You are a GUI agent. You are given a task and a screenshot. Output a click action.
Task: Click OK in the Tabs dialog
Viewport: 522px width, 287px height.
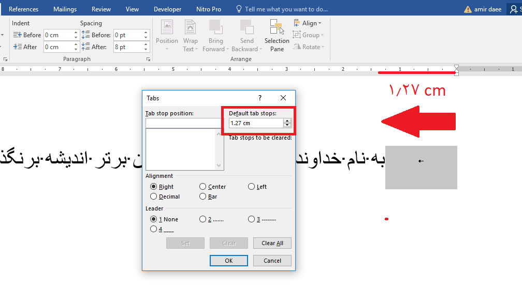[229, 261]
